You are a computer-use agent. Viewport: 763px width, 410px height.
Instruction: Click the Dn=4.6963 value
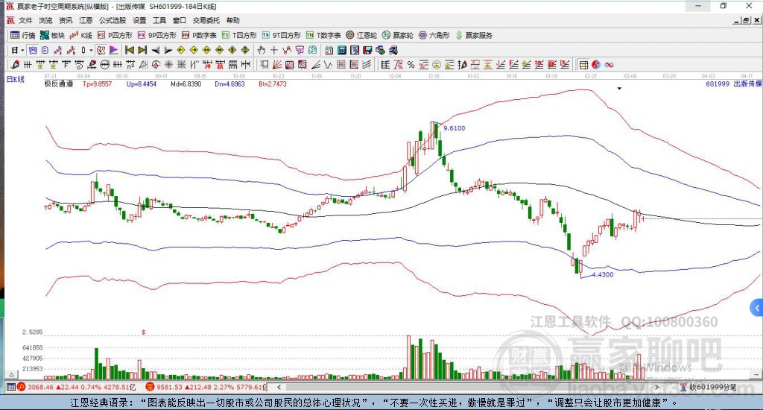pyautogui.click(x=229, y=83)
